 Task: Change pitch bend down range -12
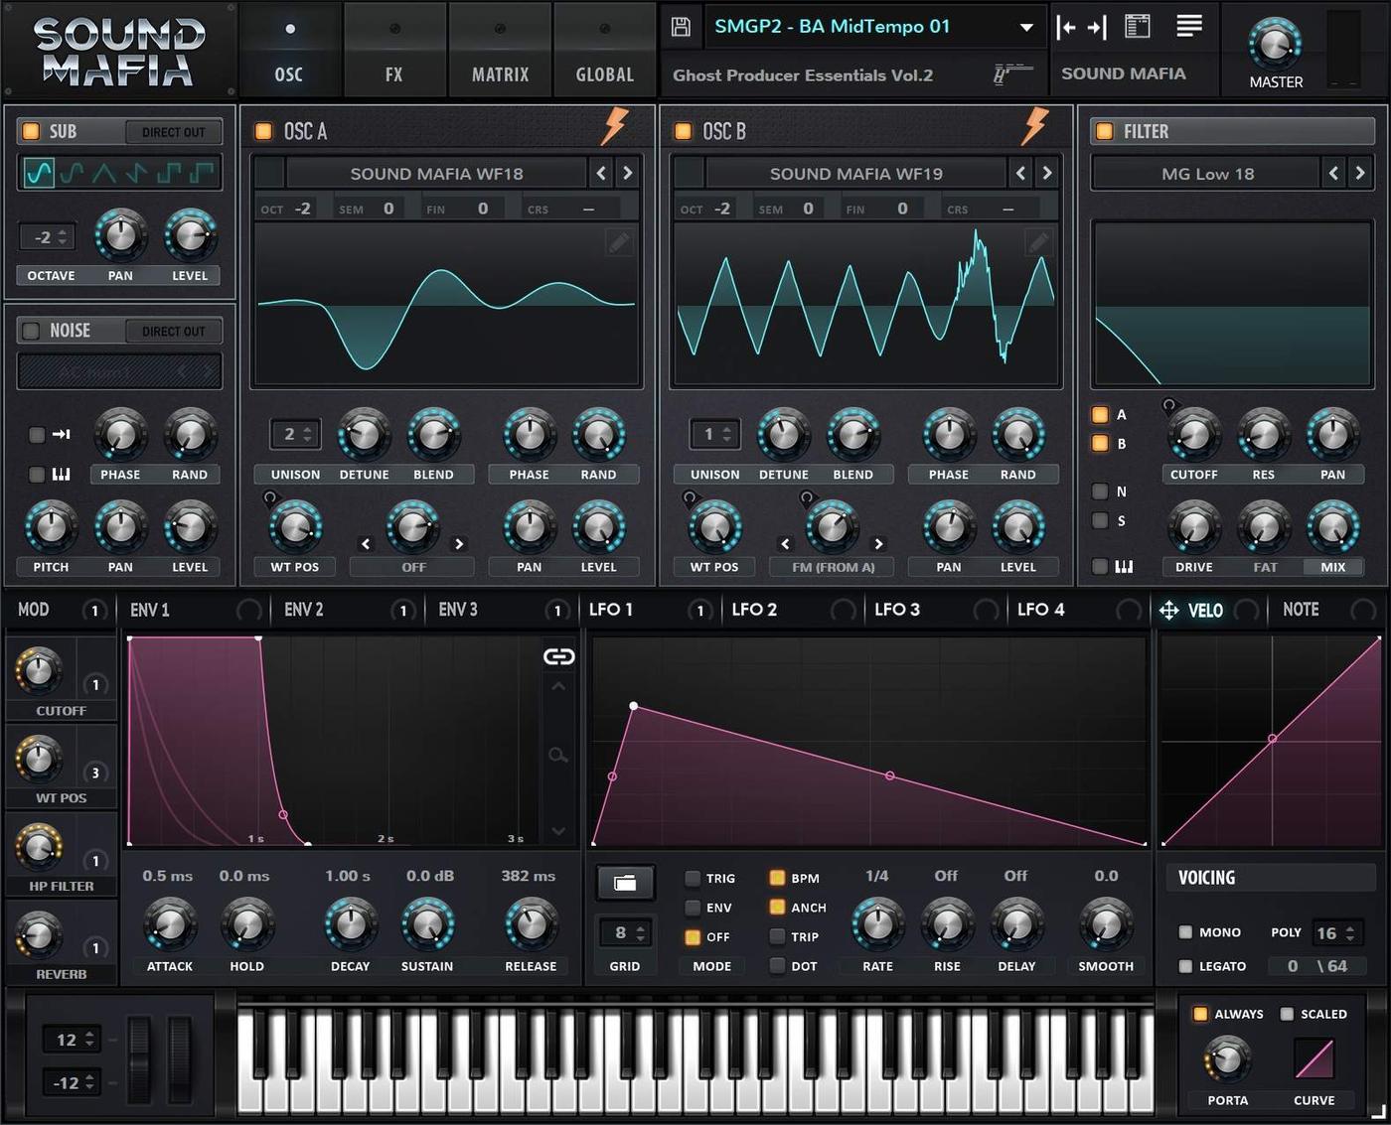coord(72,1082)
